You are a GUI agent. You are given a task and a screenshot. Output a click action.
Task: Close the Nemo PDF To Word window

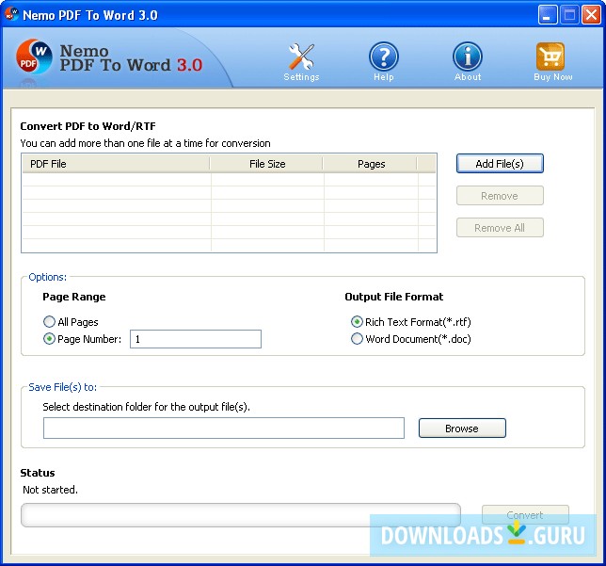click(x=591, y=15)
